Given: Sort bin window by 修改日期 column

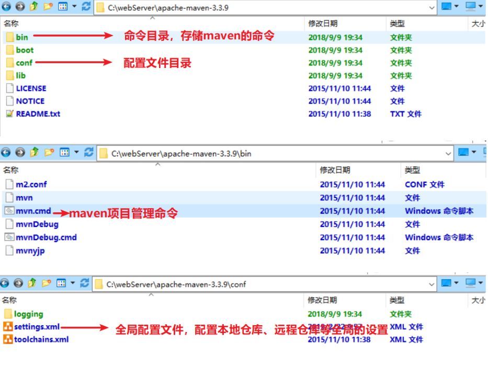Looking at the screenshot, I should [335, 170].
